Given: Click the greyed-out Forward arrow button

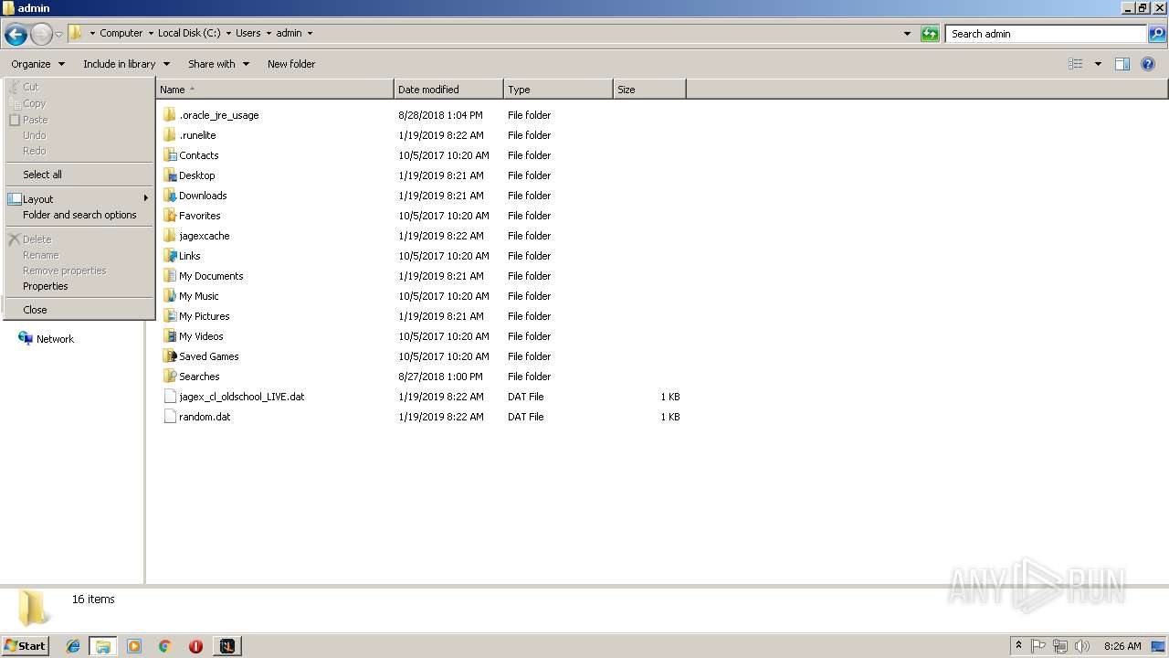Looking at the screenshot, I should point(41,35).
